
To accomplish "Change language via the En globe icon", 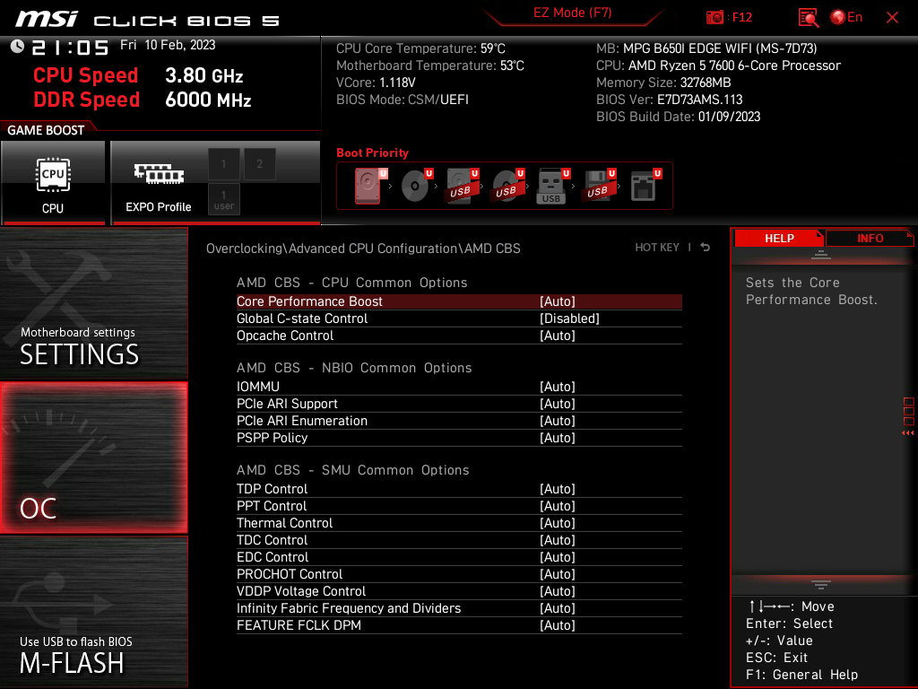I will pos(846,18).
